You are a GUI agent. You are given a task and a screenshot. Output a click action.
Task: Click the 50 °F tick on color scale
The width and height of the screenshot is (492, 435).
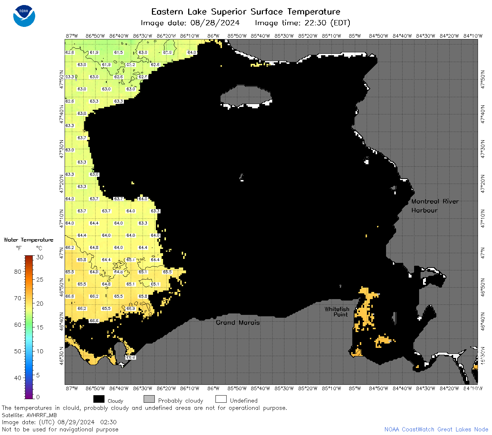coord(18,351)
